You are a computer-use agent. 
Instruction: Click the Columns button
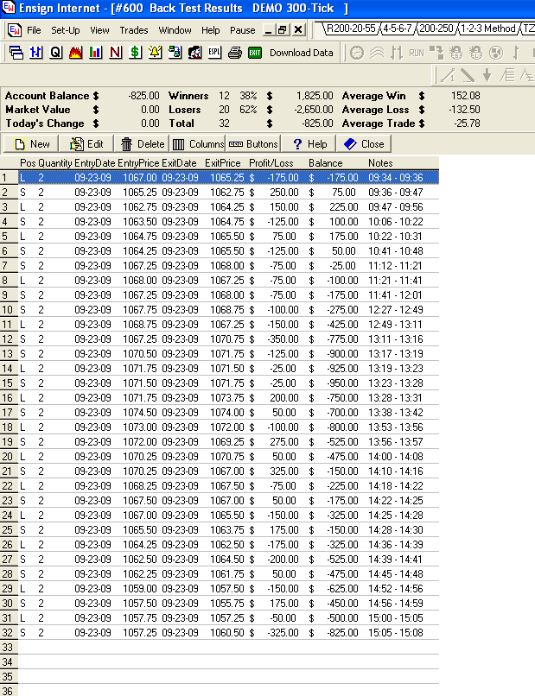tap(198, 144)
